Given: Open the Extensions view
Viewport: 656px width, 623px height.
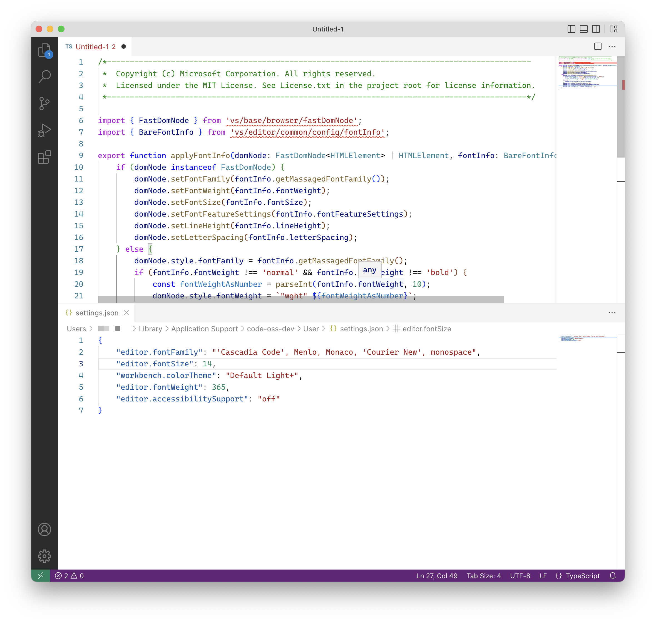Looking at the screenshot, I should coord(44,157).
